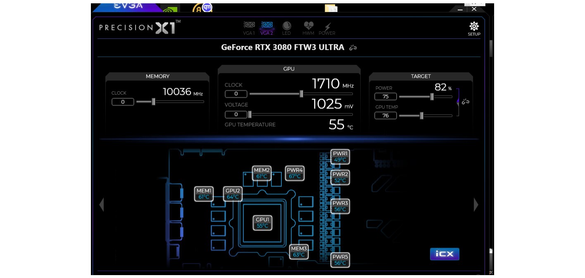Click the link icon beside the GeForce RTX 3080 title
585x278 pixels.
[353, 48]
